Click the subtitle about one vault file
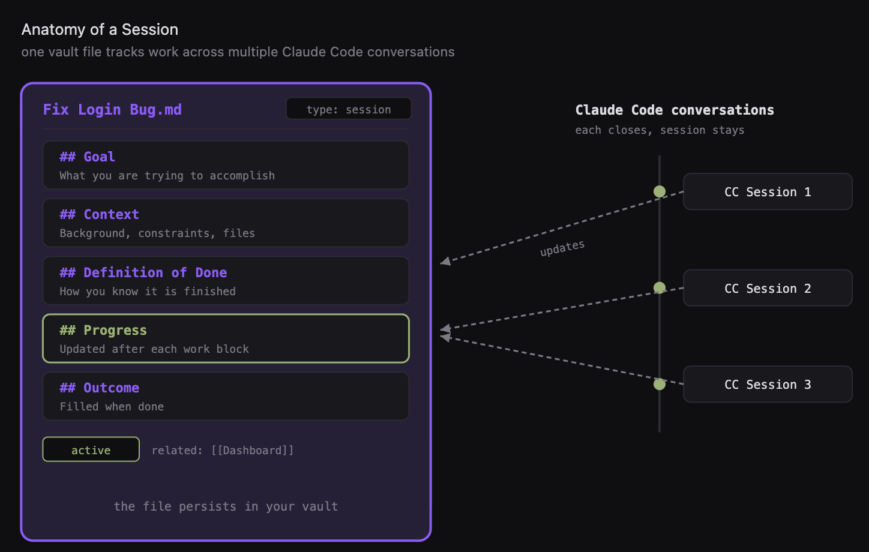The height and width of the screenshot is (552, 869). [x=238, y=52]
